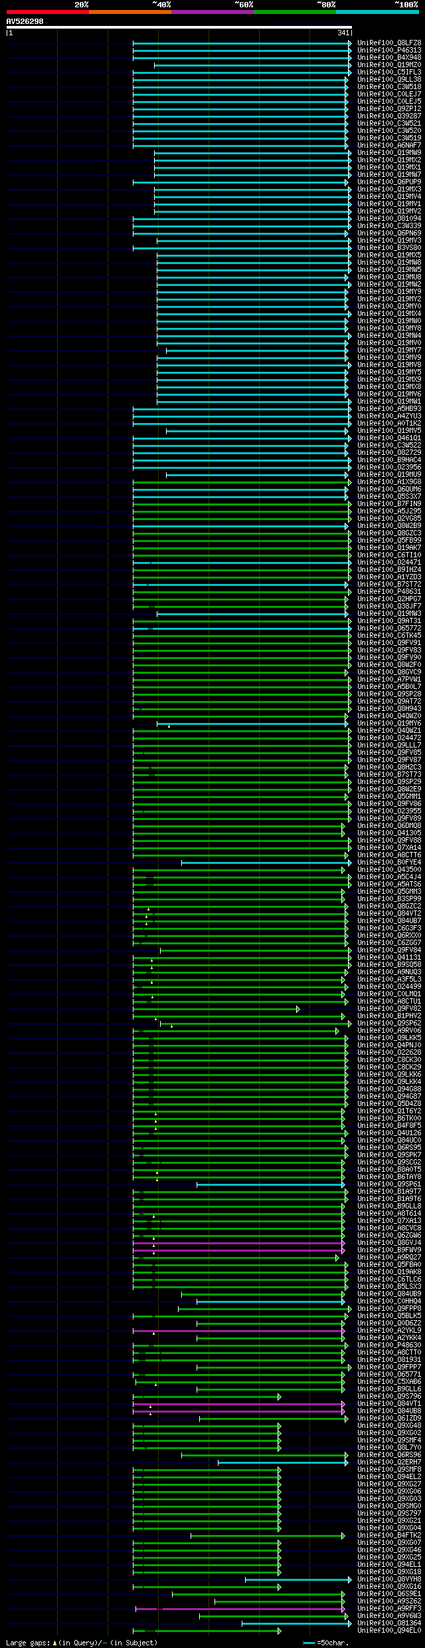Screen dimensions: 425x1648
Task: Select hit label UniRef100_A7PVW1
Action: click(389, 680)
